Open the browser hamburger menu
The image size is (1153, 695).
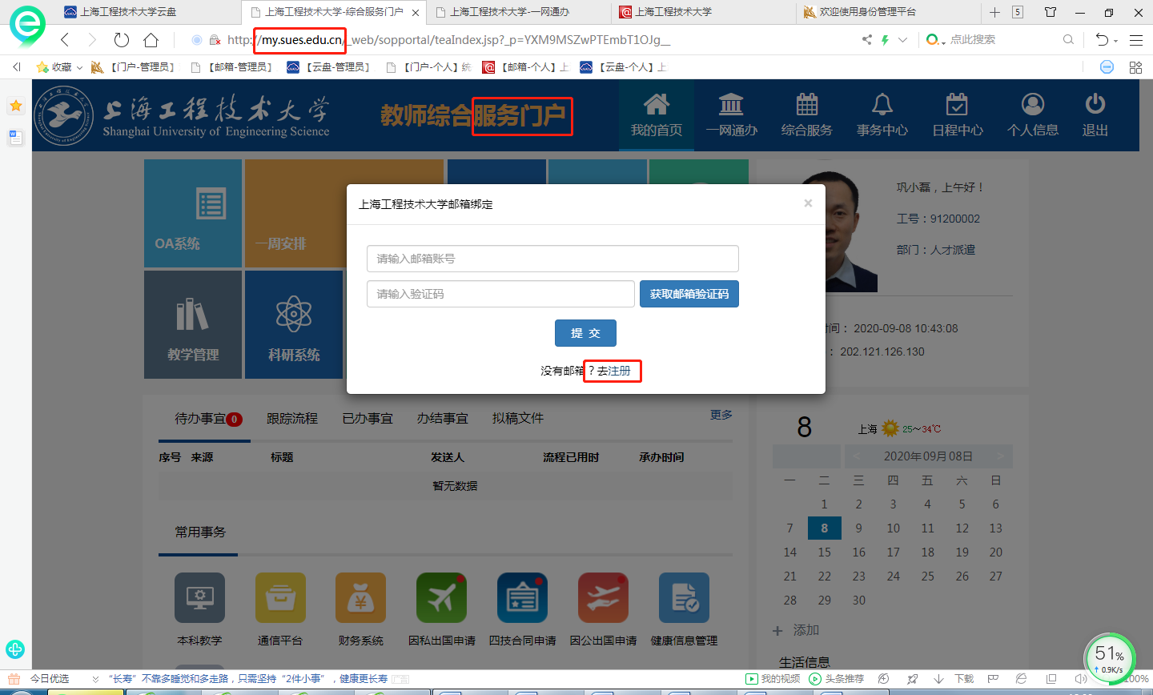(x=1136, y=40)
